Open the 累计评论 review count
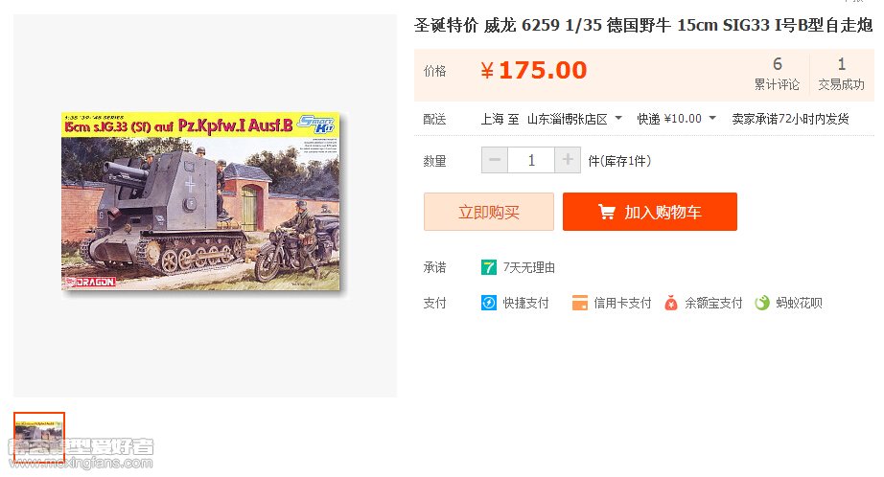The height and width of the screenshot is (477, 884). 777,74
